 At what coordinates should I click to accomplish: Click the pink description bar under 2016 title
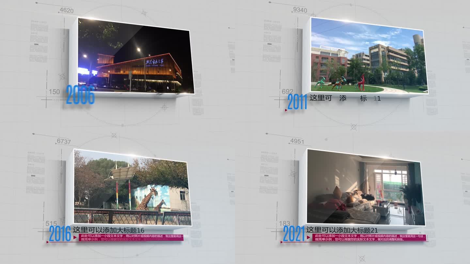coord(131,238)
